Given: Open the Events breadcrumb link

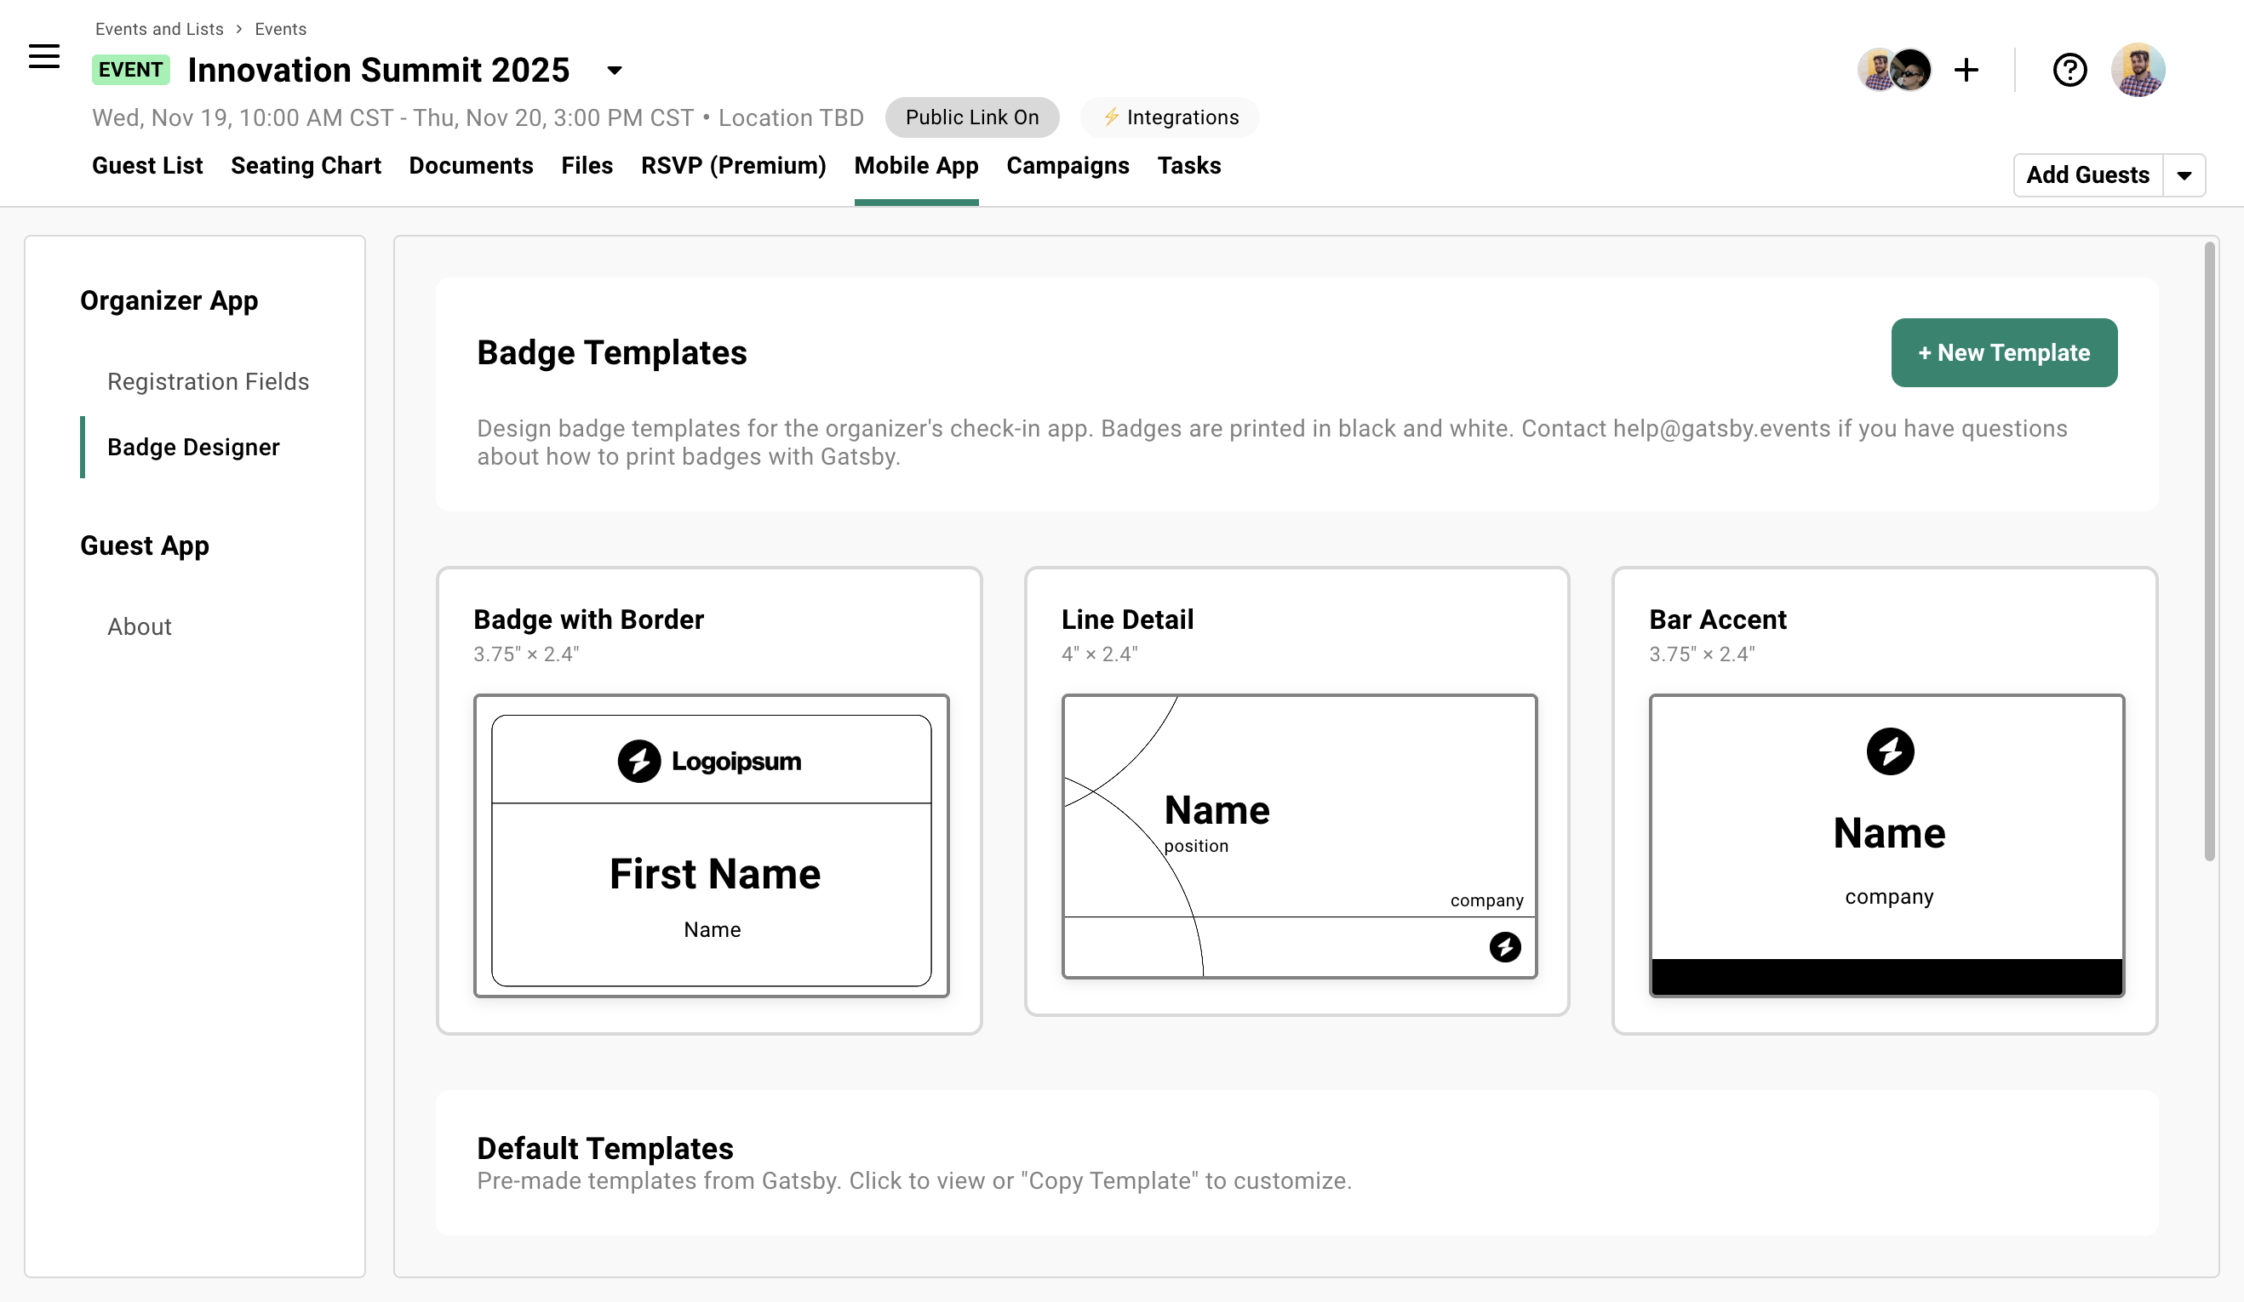Looking at the screenshot, I should point(281,28).
